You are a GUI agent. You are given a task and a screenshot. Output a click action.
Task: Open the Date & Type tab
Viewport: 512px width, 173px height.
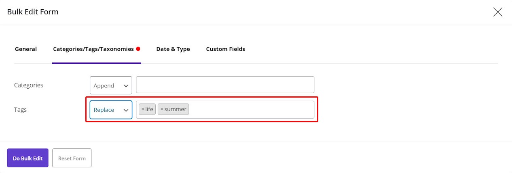click(173, 49)
